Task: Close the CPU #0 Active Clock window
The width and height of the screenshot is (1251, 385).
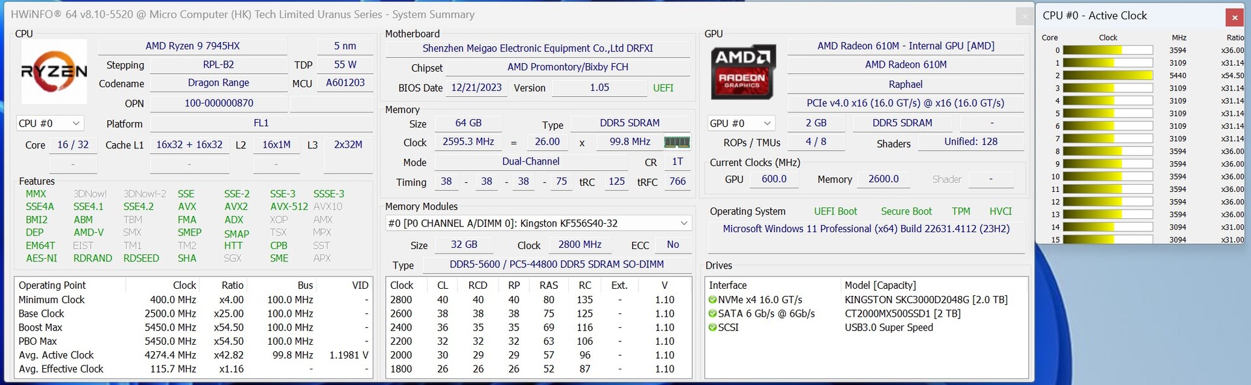Action: click(x=1234, y=17)
